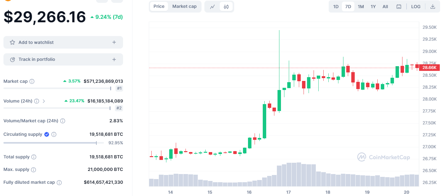Click the blue verified checkmark beside Circulating supply
This screenshot has width=442, height=196.
click(x=46, y=134)
